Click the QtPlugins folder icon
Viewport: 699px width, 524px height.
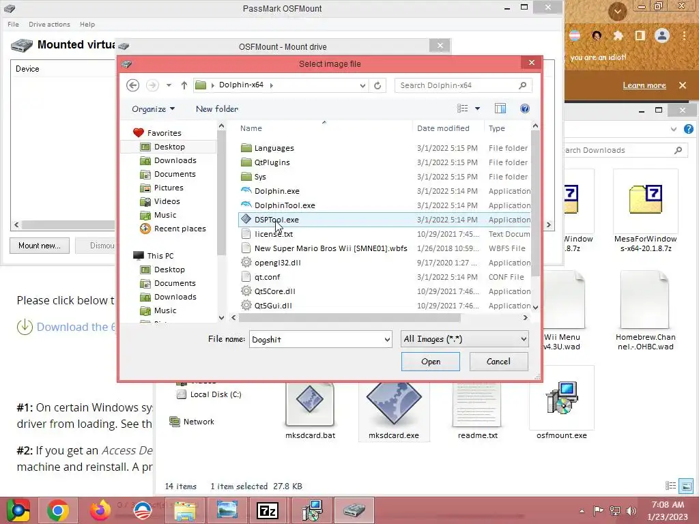(246, 162)
